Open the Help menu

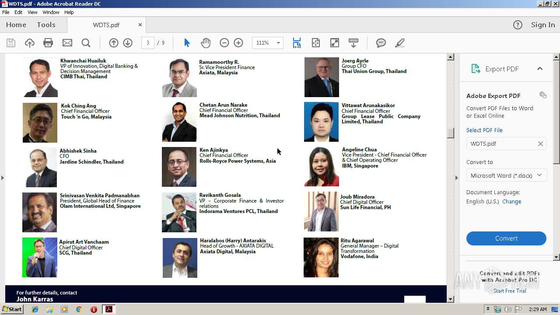coord(69,12)
